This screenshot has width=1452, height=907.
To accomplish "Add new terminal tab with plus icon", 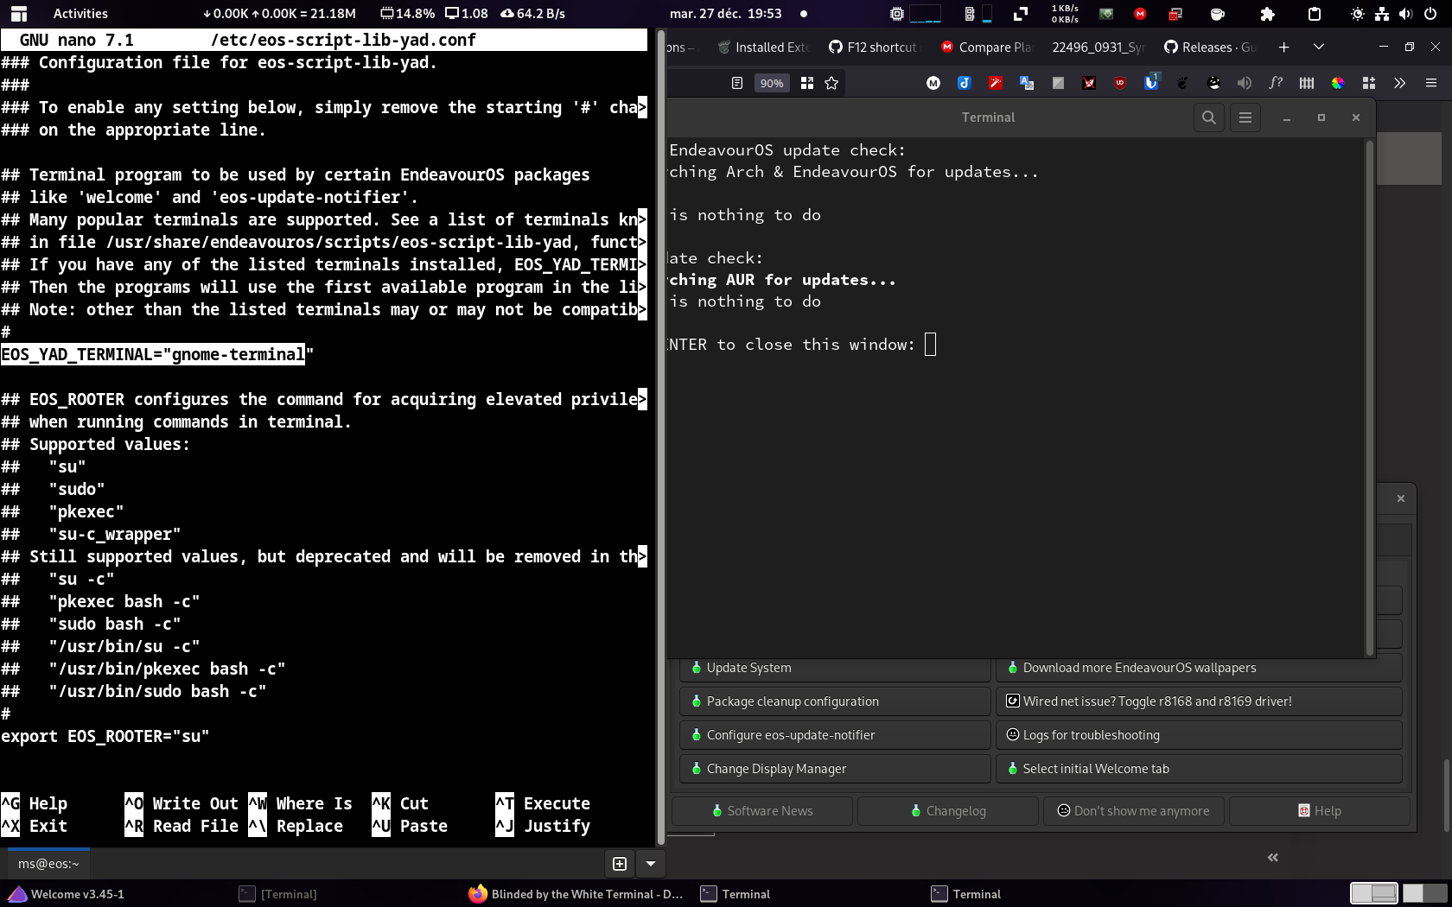I will pos(620,864).
